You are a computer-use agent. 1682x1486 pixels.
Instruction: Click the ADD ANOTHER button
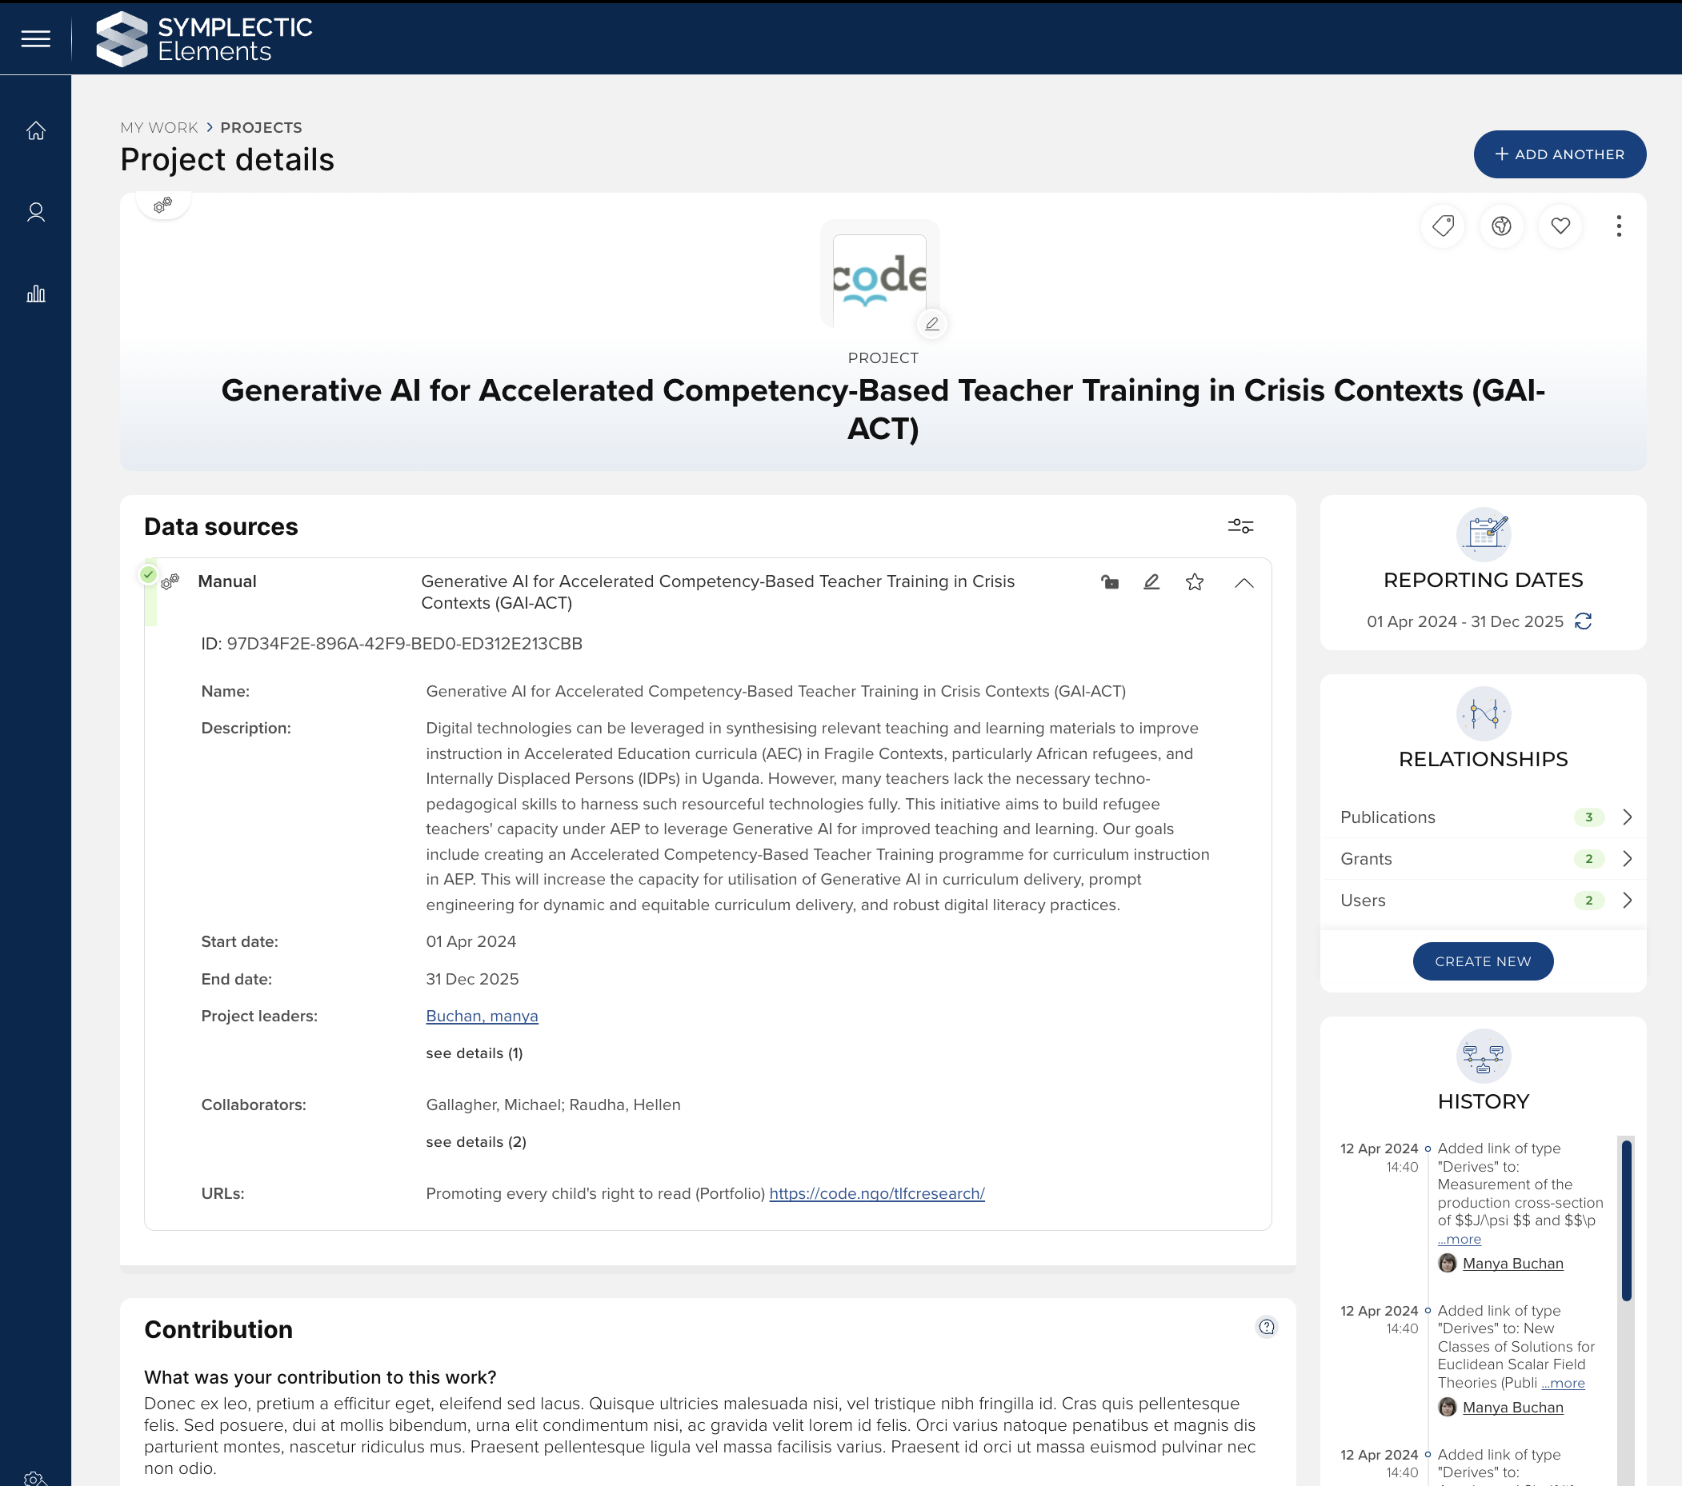click(1559, 154)
